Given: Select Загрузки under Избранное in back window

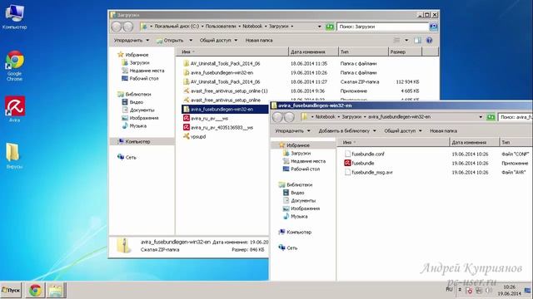Looking at the screenshot, I should pyautogui.click(x=136, y=63).
